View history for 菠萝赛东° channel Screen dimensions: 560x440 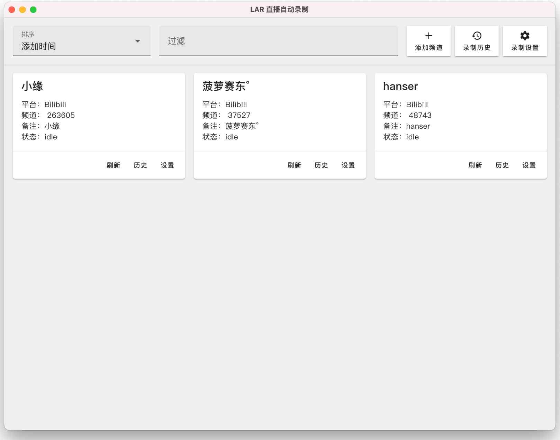point(321,165)
